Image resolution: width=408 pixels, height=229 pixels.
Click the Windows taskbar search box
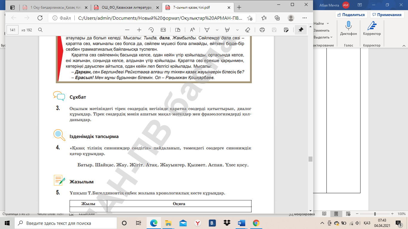click(x=66, y=223)
